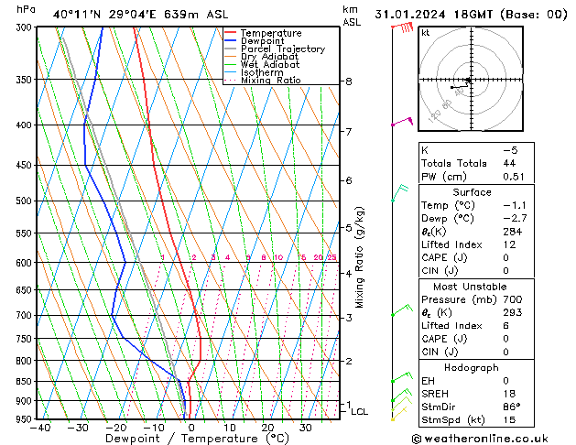This screenshot has width=576, height=445.
Task: Select the Dewpoint legend label
Action: click(262, 41)
